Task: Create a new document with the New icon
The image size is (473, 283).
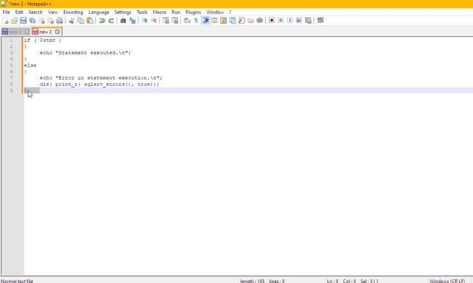Action: point(5,20)
